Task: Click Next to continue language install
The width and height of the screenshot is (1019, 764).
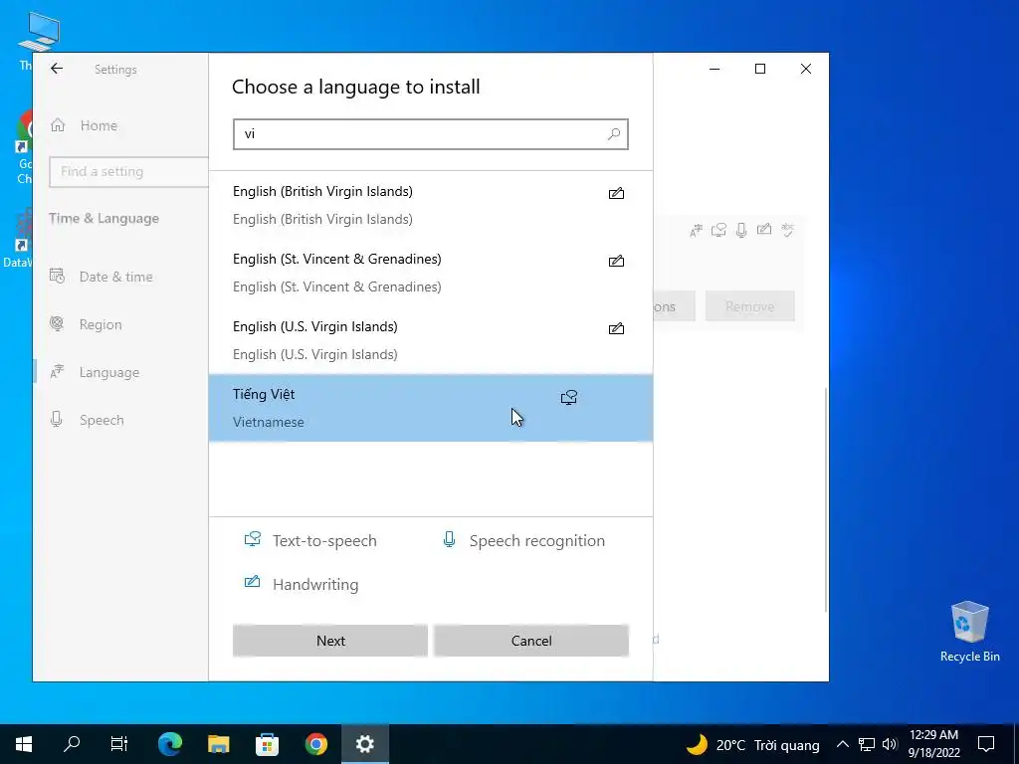Action: [330, 641]
